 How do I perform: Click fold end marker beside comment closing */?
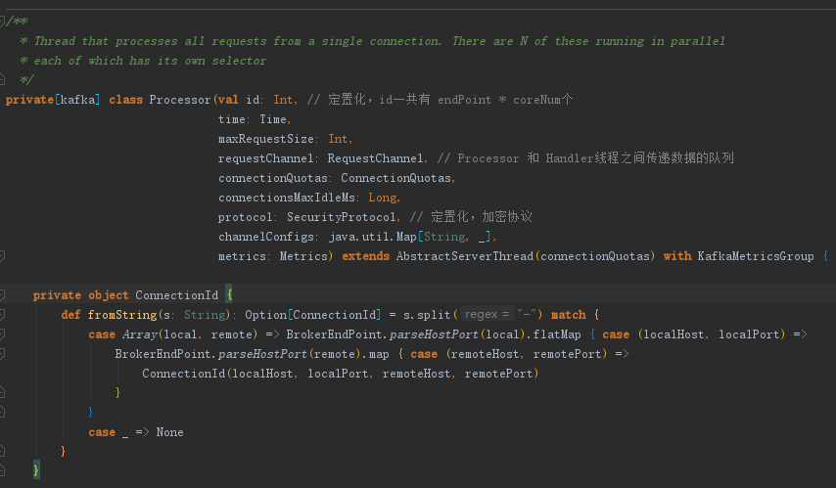[x=3, y=79]
